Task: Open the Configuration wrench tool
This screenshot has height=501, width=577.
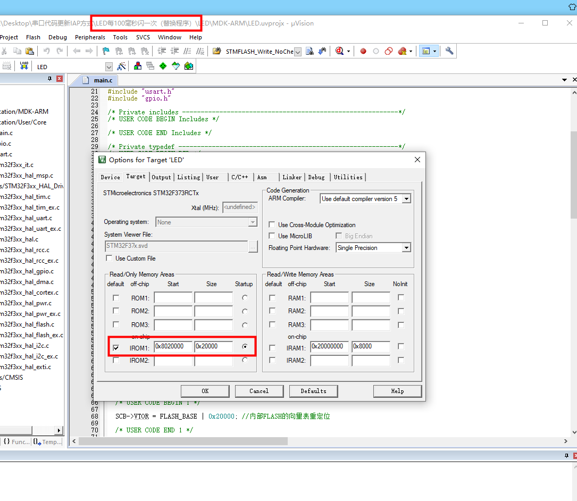Action: point(450,51)
